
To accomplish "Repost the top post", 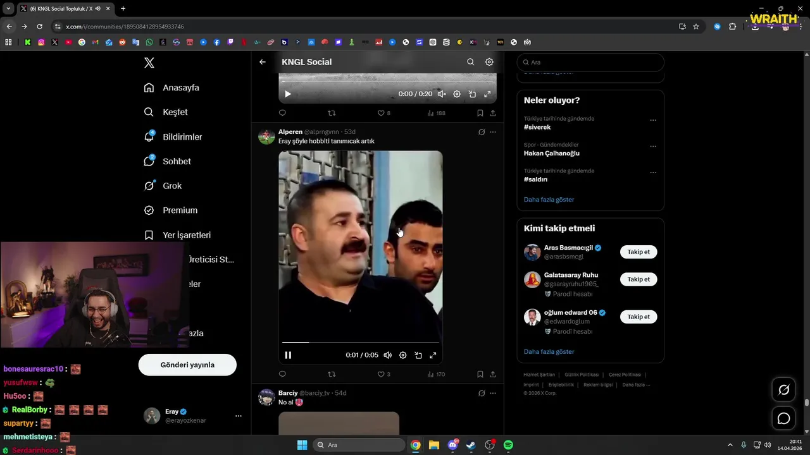I will click(x=332, y=113).
